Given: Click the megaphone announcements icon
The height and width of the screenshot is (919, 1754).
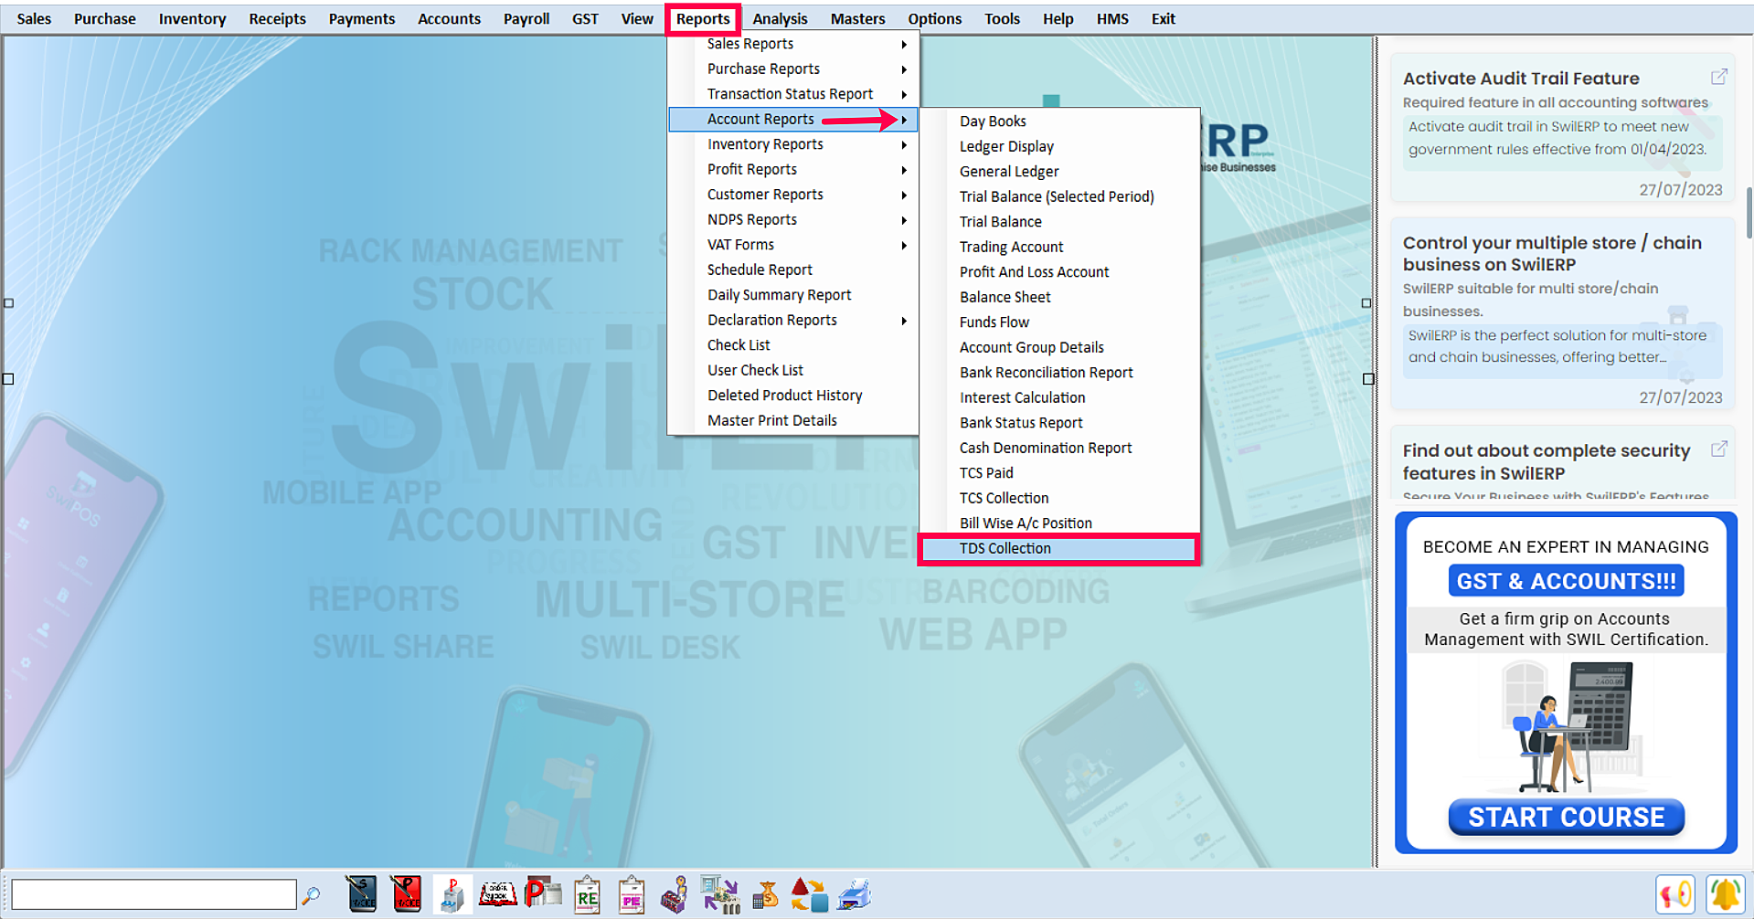Looking at the screenshot, I should (x=1674, y=893).
